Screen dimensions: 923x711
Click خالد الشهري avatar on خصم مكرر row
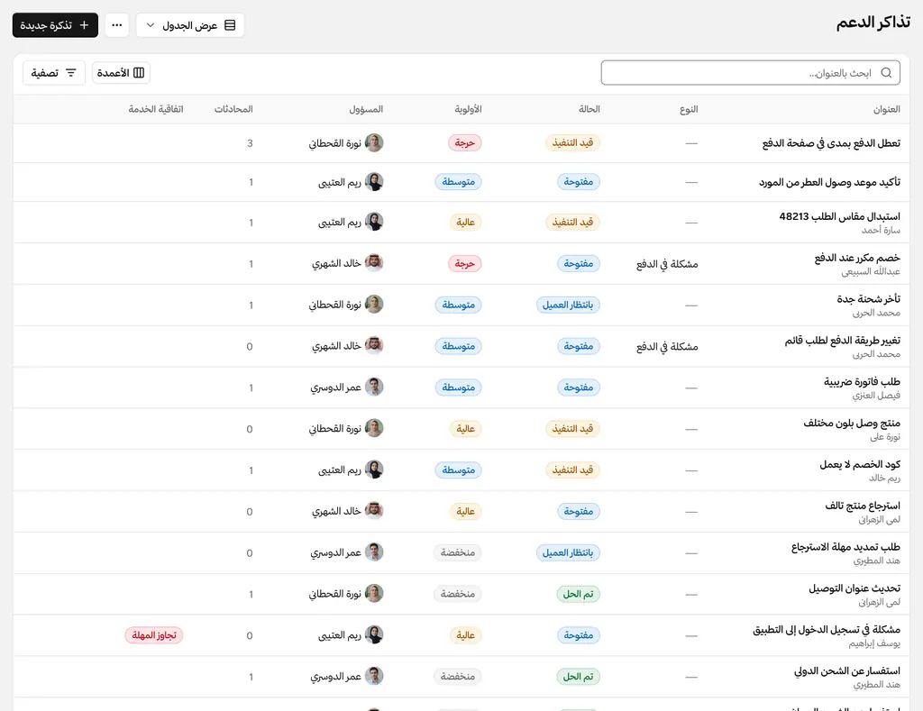pyautogui.click(x=374, y=263)
